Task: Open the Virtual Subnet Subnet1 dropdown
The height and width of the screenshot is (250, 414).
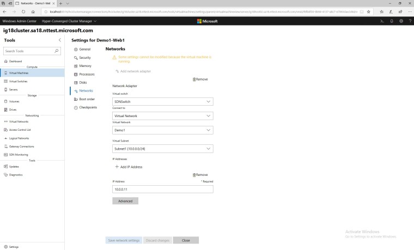Action: (x=163, y=149)
